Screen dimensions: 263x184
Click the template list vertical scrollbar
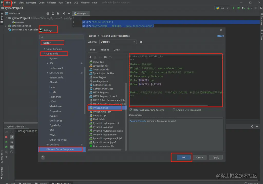[x=126, y=116]
